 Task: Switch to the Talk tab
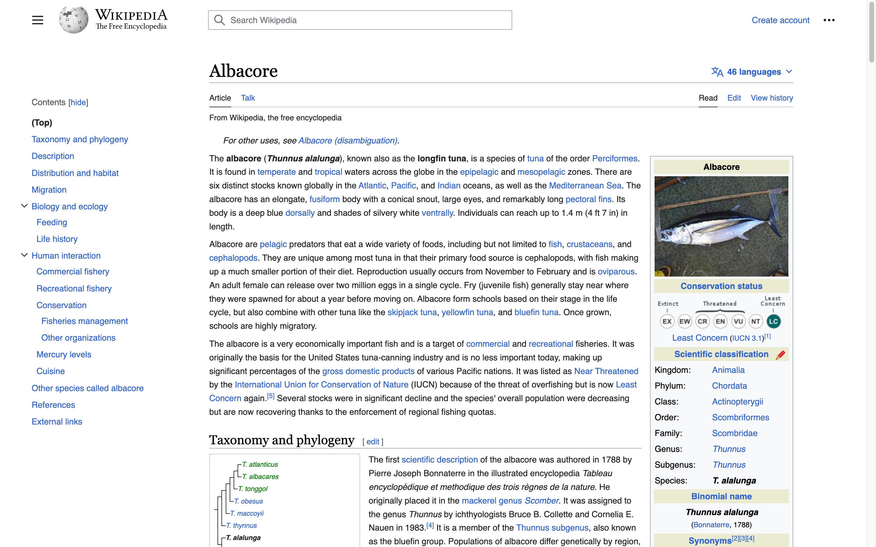248,98
